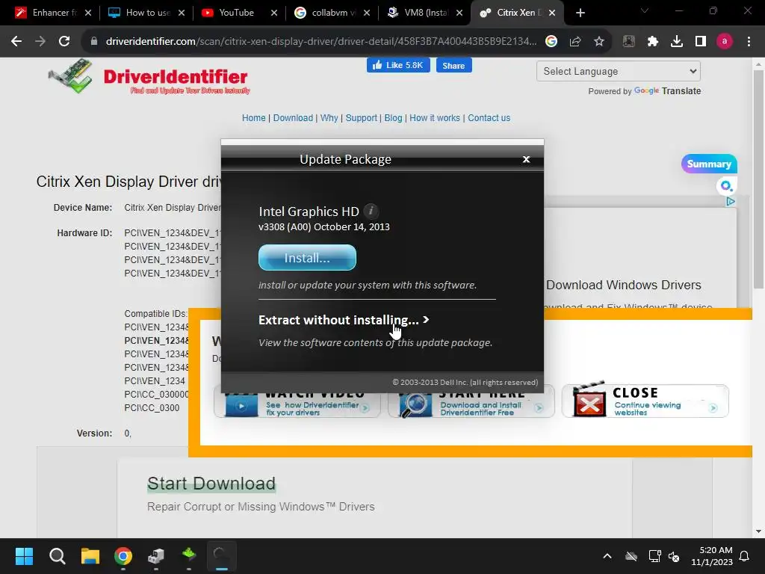Click the Google icon in the address bar
This screenshot has height=574, width=765.
(x=551, y=42)
